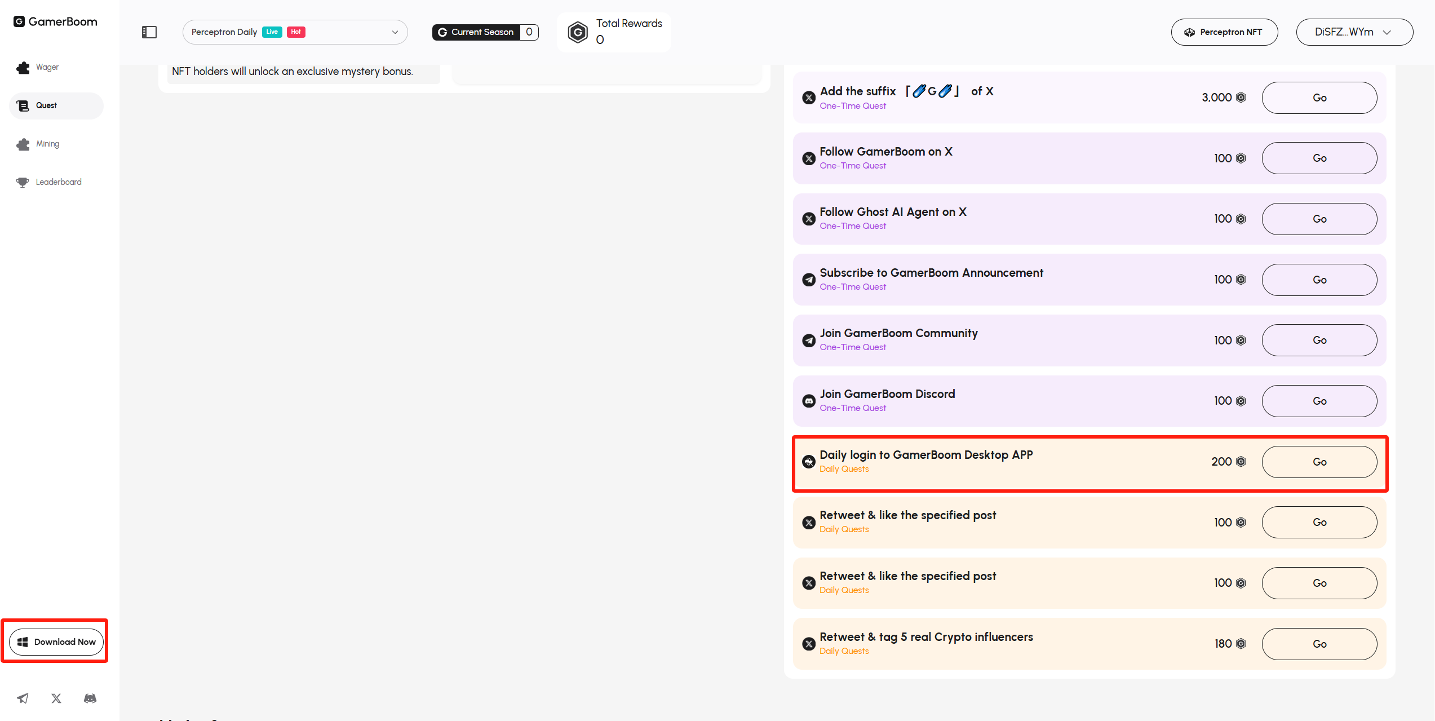Click the Quest scroll icon
The image size is (1435, 721).
click(x=23, y=106)
